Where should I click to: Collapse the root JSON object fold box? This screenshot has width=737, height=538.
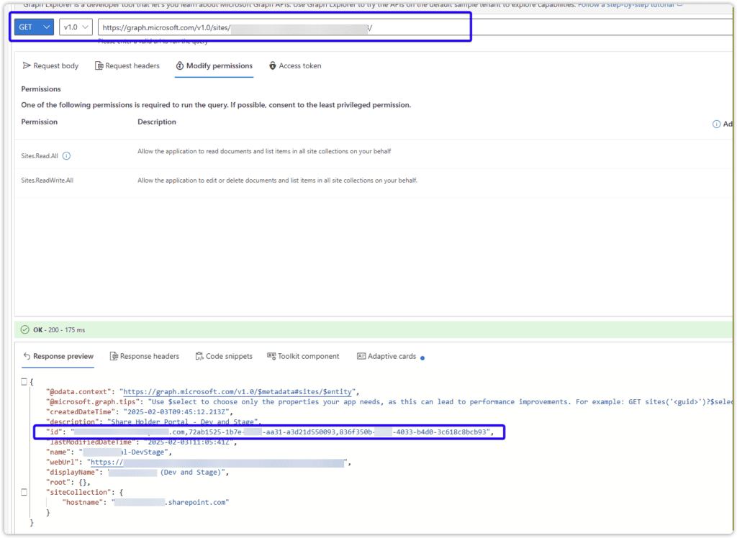(24, 382)
